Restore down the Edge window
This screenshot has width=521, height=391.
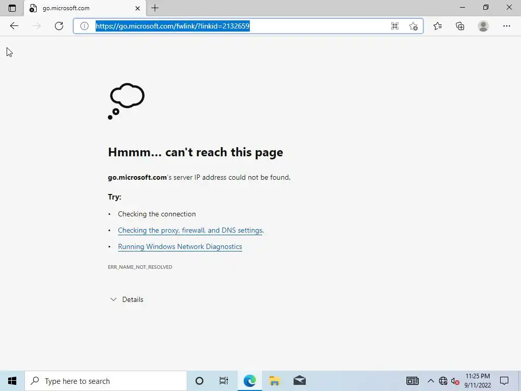[x=486, y=7]
